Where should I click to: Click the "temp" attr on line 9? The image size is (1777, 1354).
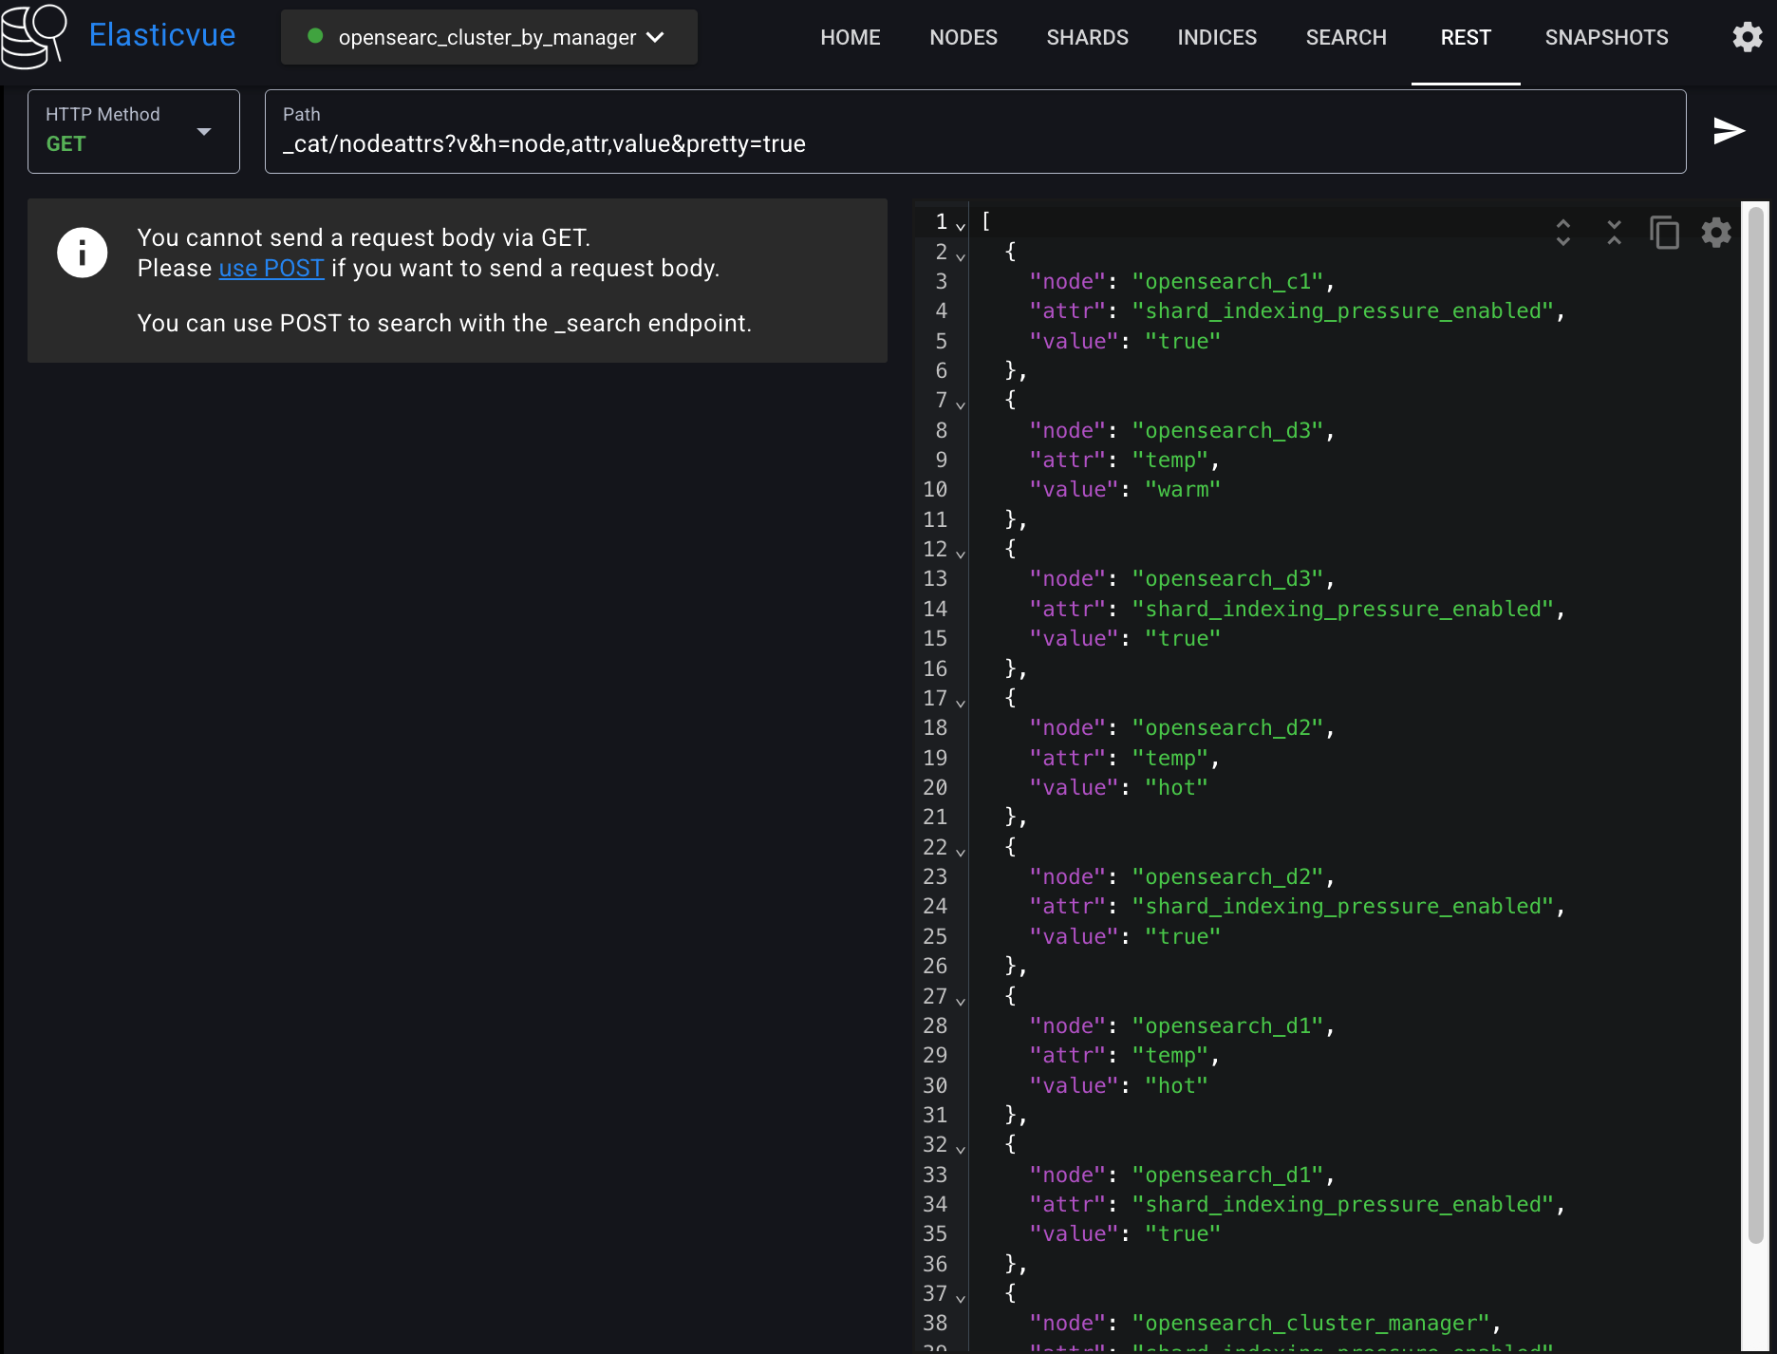tap(1169, 461)
